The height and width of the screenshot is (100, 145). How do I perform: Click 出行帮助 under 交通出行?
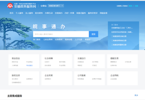click(x=95, y=62)
